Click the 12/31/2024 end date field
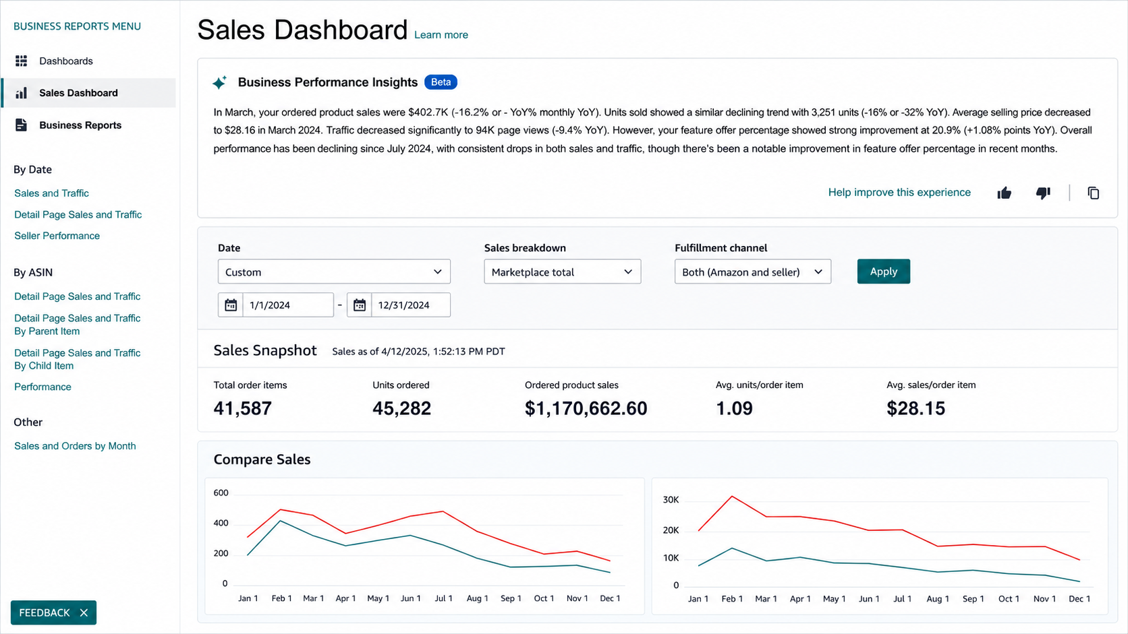The height and width of the screenshot is (634, 1128). coord(411,305)
